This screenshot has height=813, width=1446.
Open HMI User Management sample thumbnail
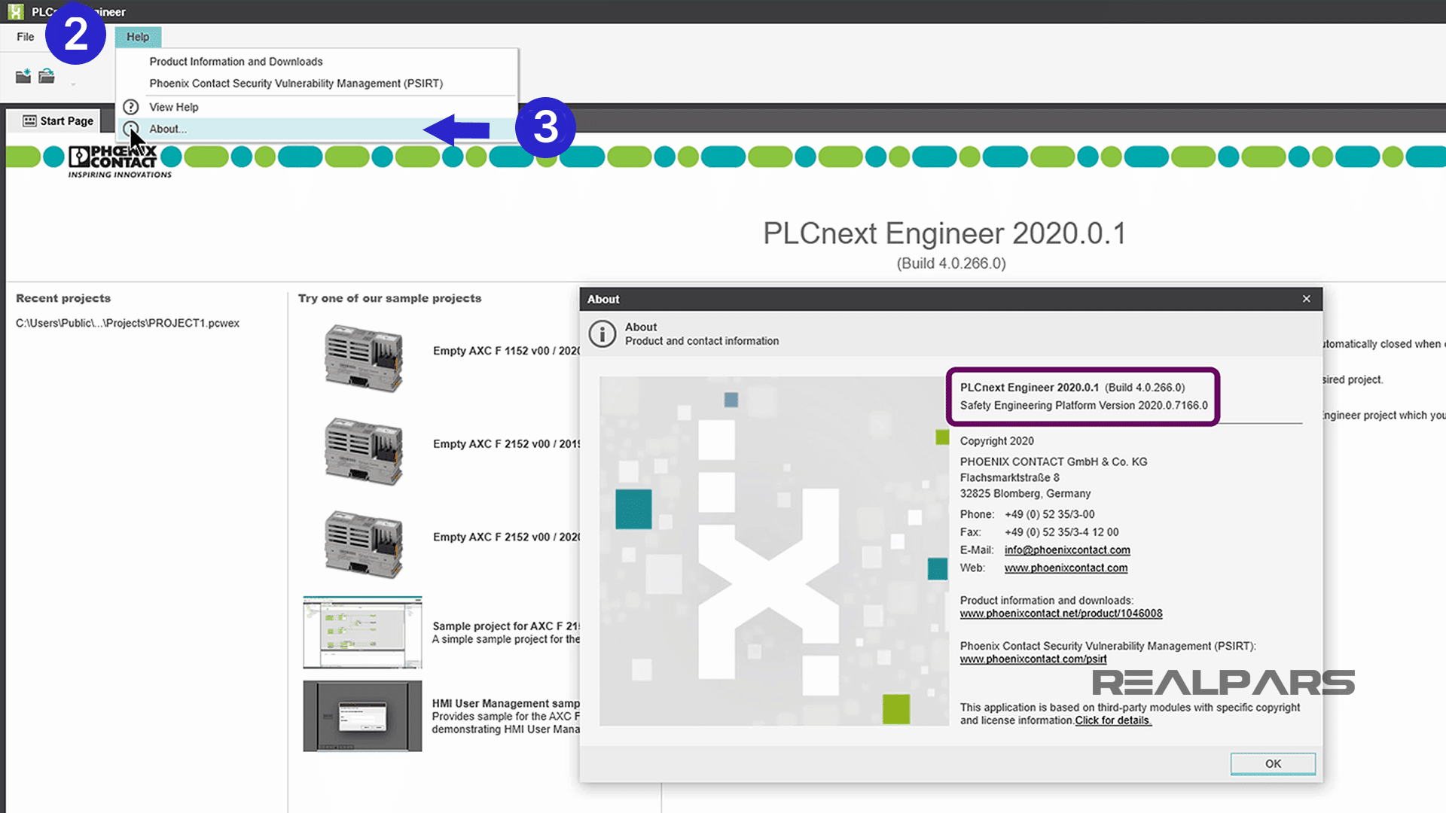[362, 716]
